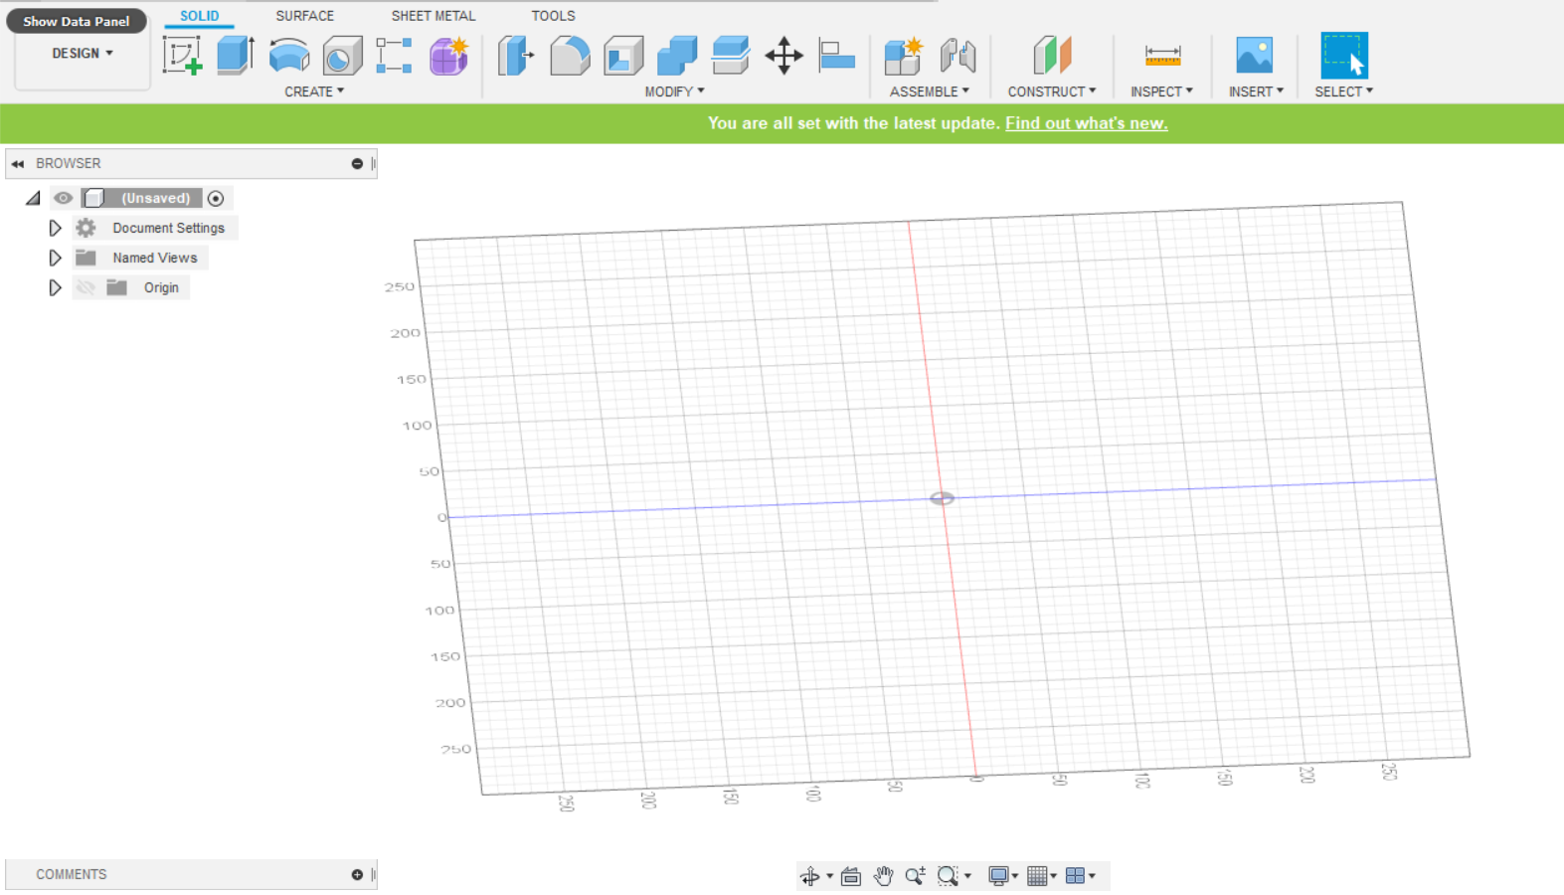Select the Hole tool
The width and height of the screenshot is (1564, 895).
[342, 56]
